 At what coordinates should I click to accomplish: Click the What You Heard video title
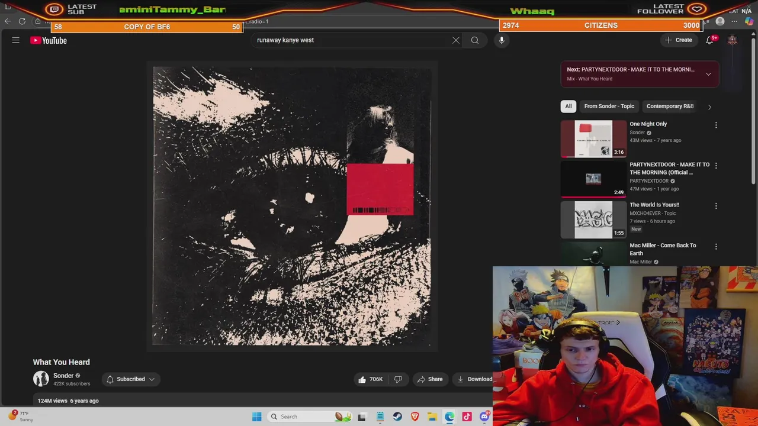coord(62,362)
